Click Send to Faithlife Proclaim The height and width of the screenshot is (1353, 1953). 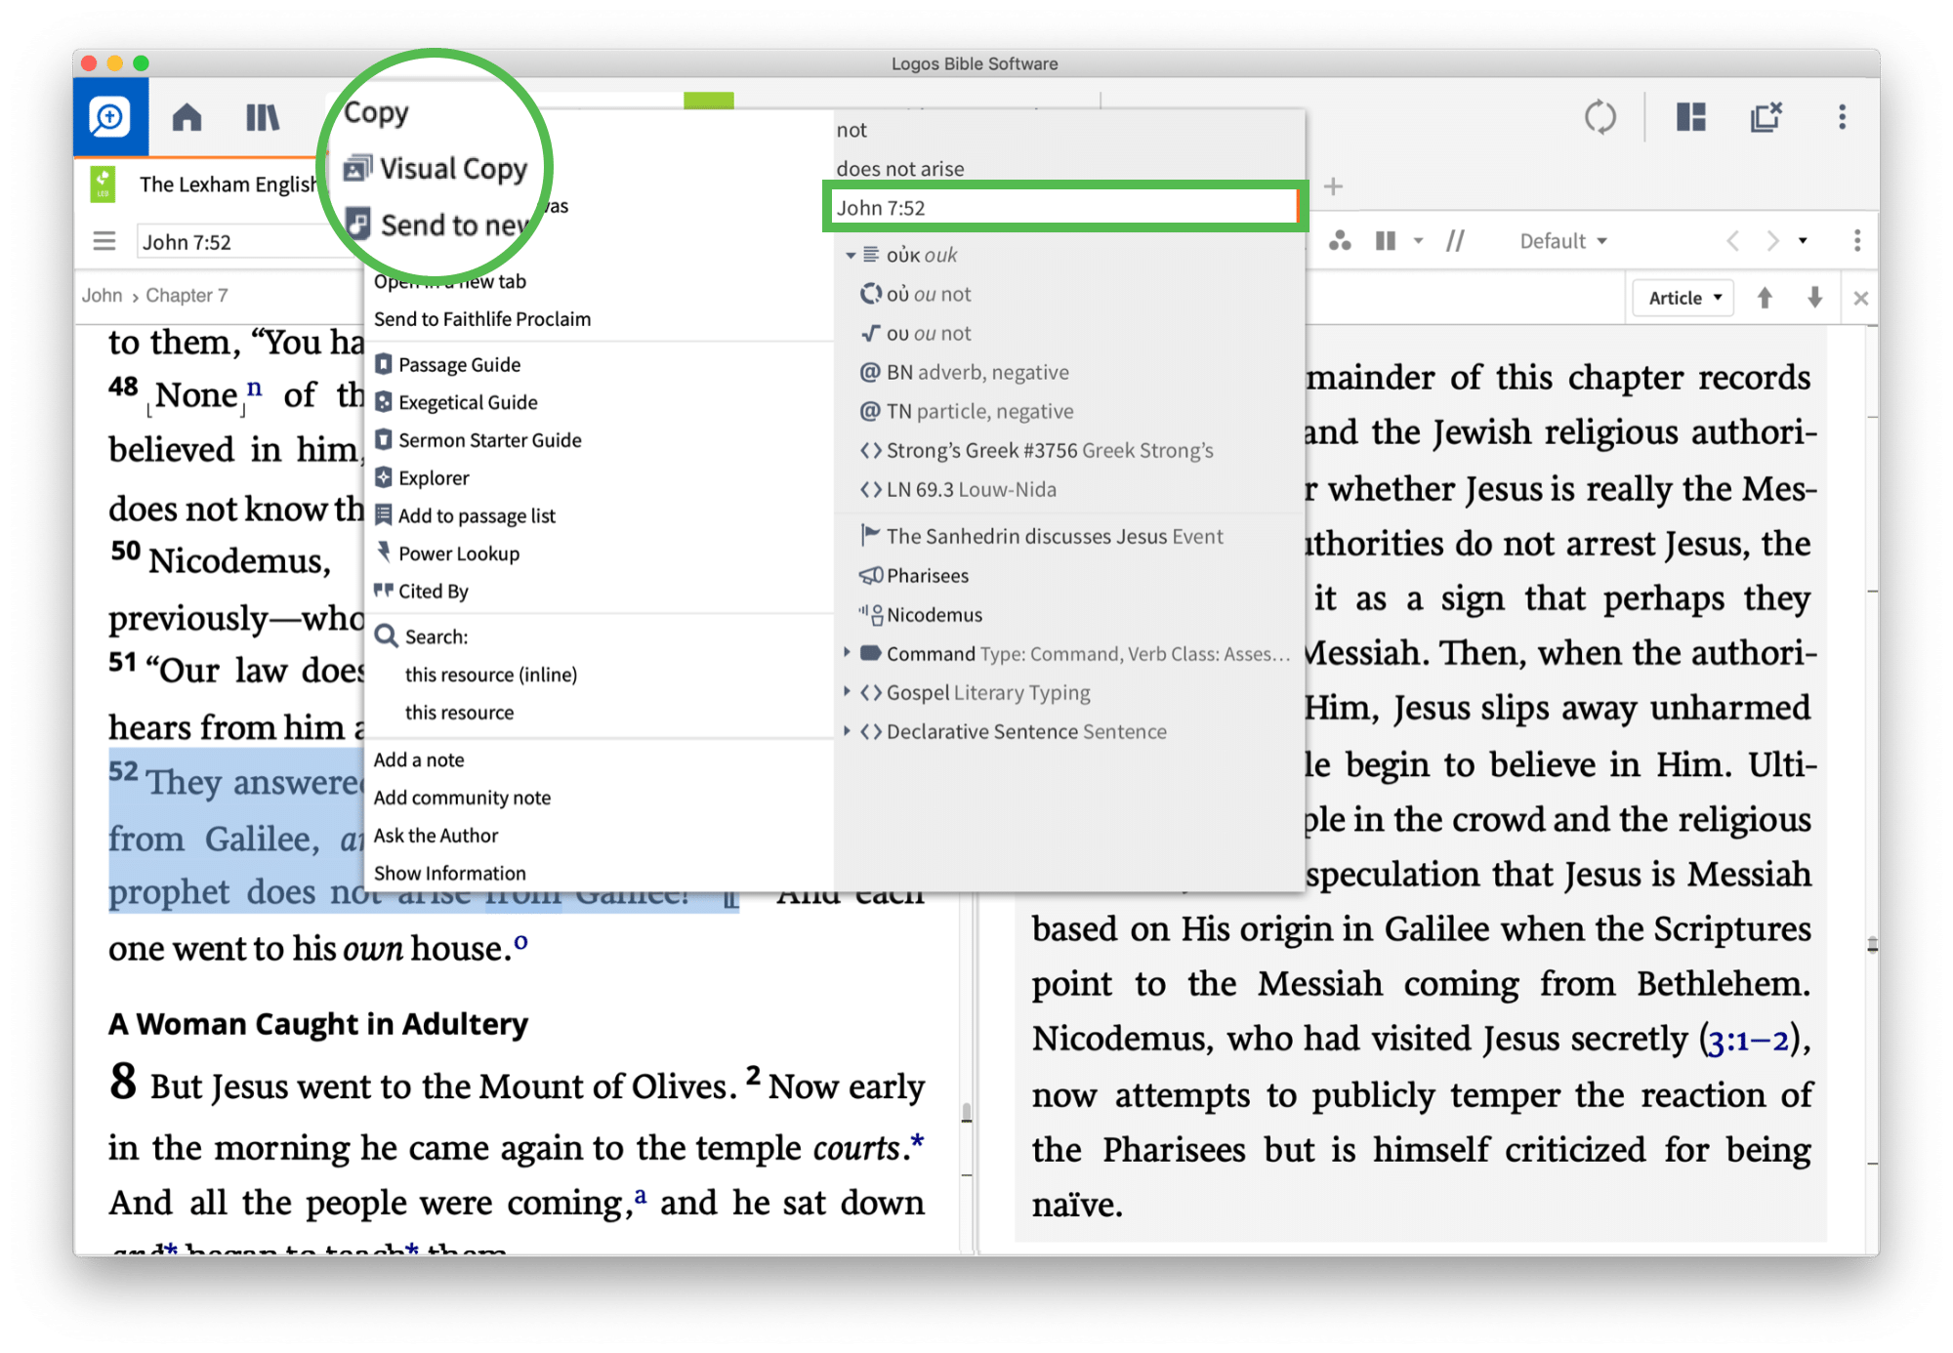[x=482, y=319]
